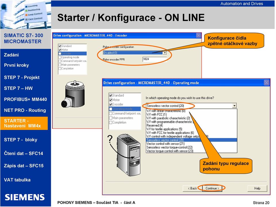Toggle Completion checkbox in the Encoder dialog
Screen dimensions: 276x207
coord(60,69)
